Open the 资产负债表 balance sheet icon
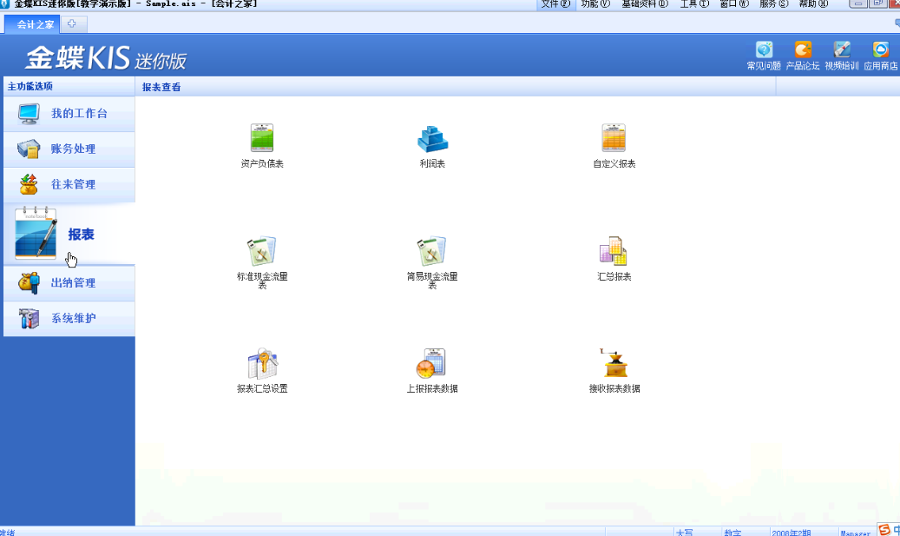 point(262,139)
